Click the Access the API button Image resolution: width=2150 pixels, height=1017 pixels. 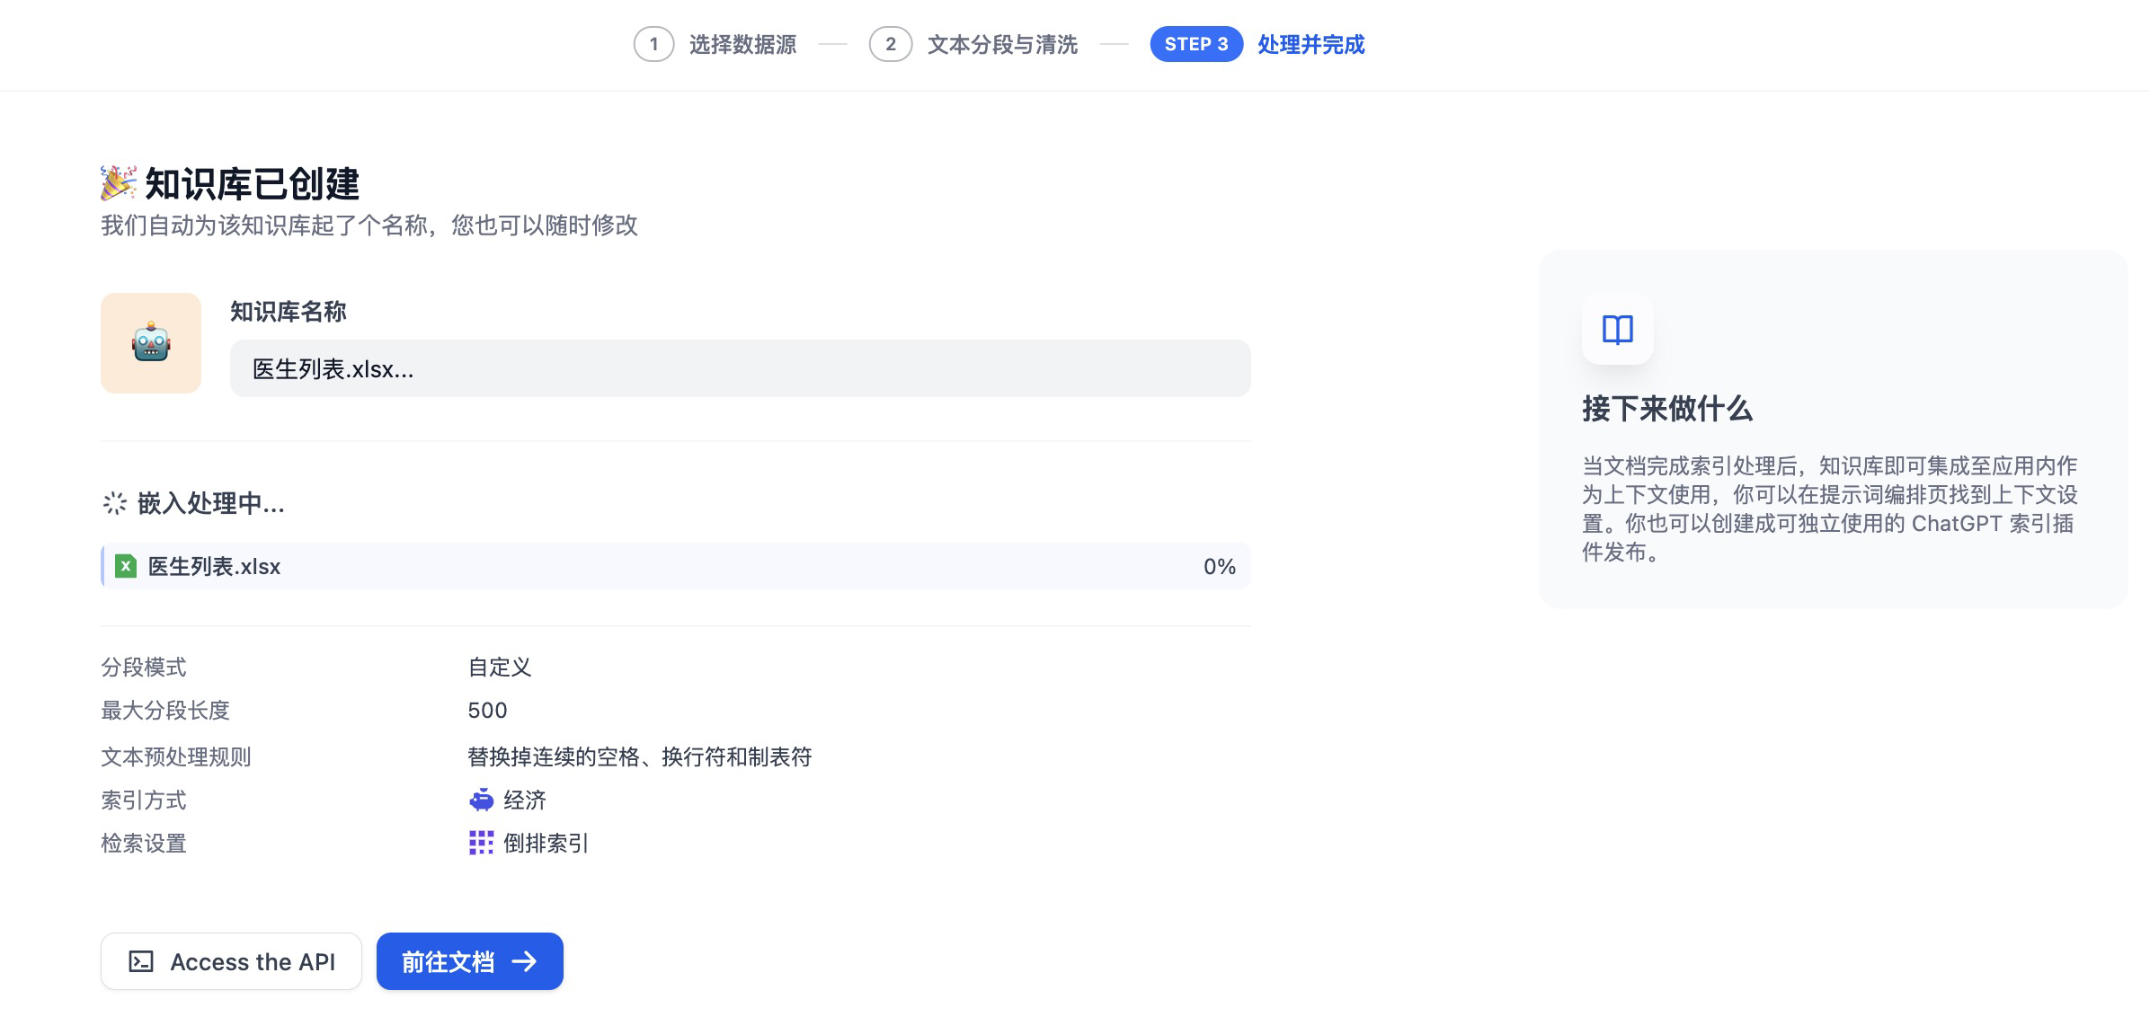232,962
